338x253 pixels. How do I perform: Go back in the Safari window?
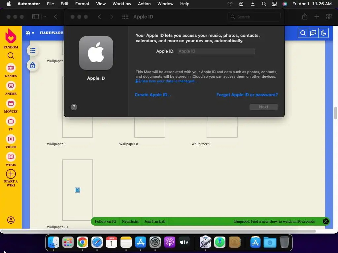click(55, 17)
